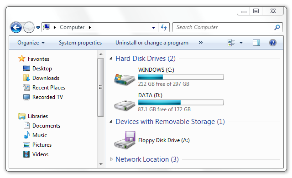Select Computer in the address breadcrumb

pyautogui.click(x=72, y=27)
